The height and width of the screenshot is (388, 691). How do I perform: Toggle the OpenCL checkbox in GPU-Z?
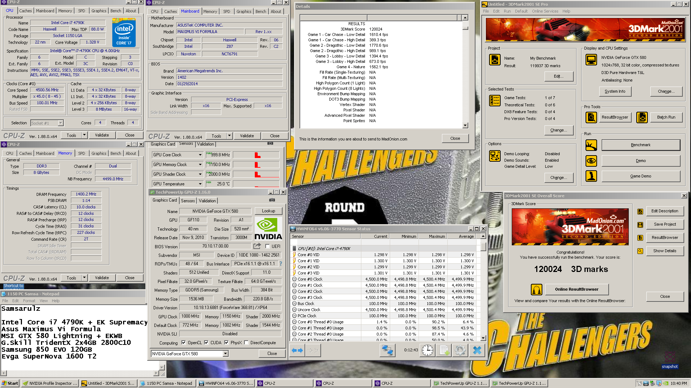(184, 343)
